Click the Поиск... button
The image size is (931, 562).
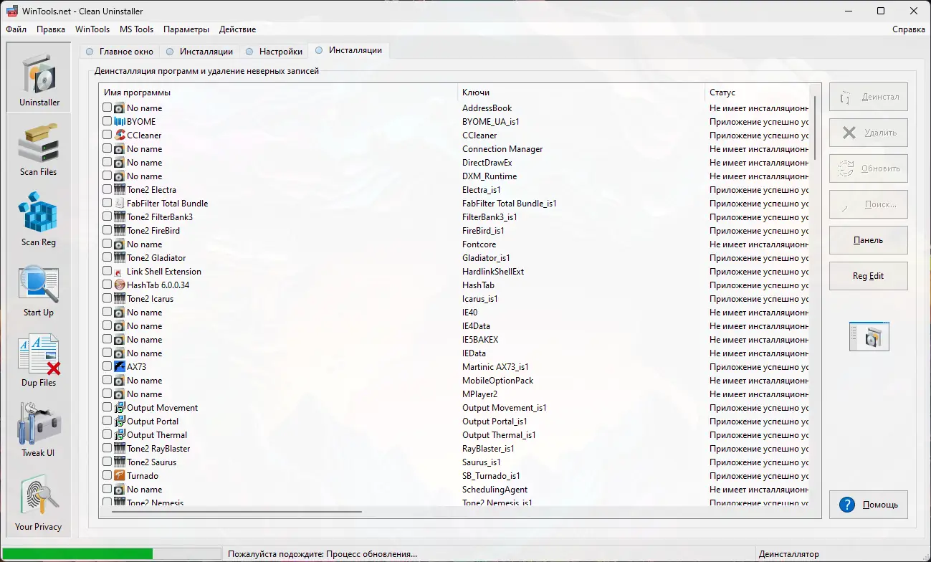pyautogui.click(x=869, y=204)
